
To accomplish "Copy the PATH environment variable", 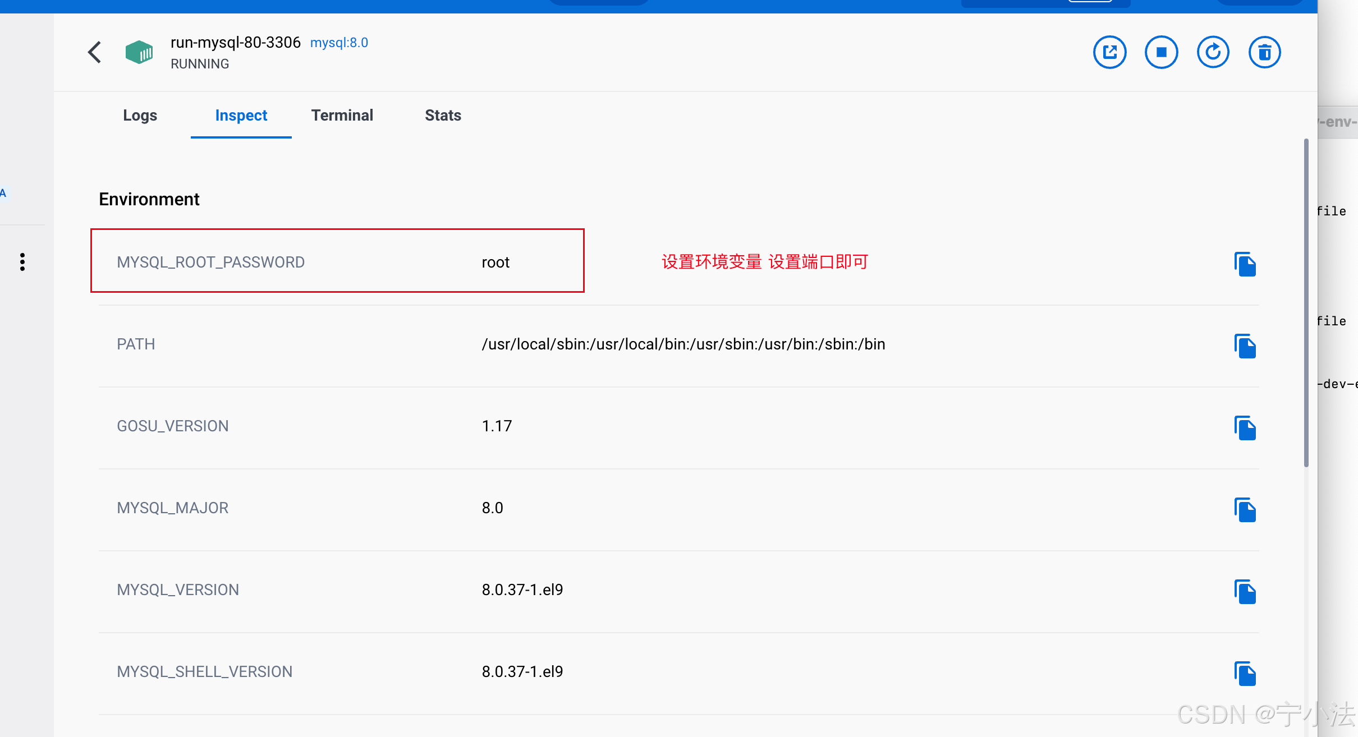I will [x=1245, y=346].
